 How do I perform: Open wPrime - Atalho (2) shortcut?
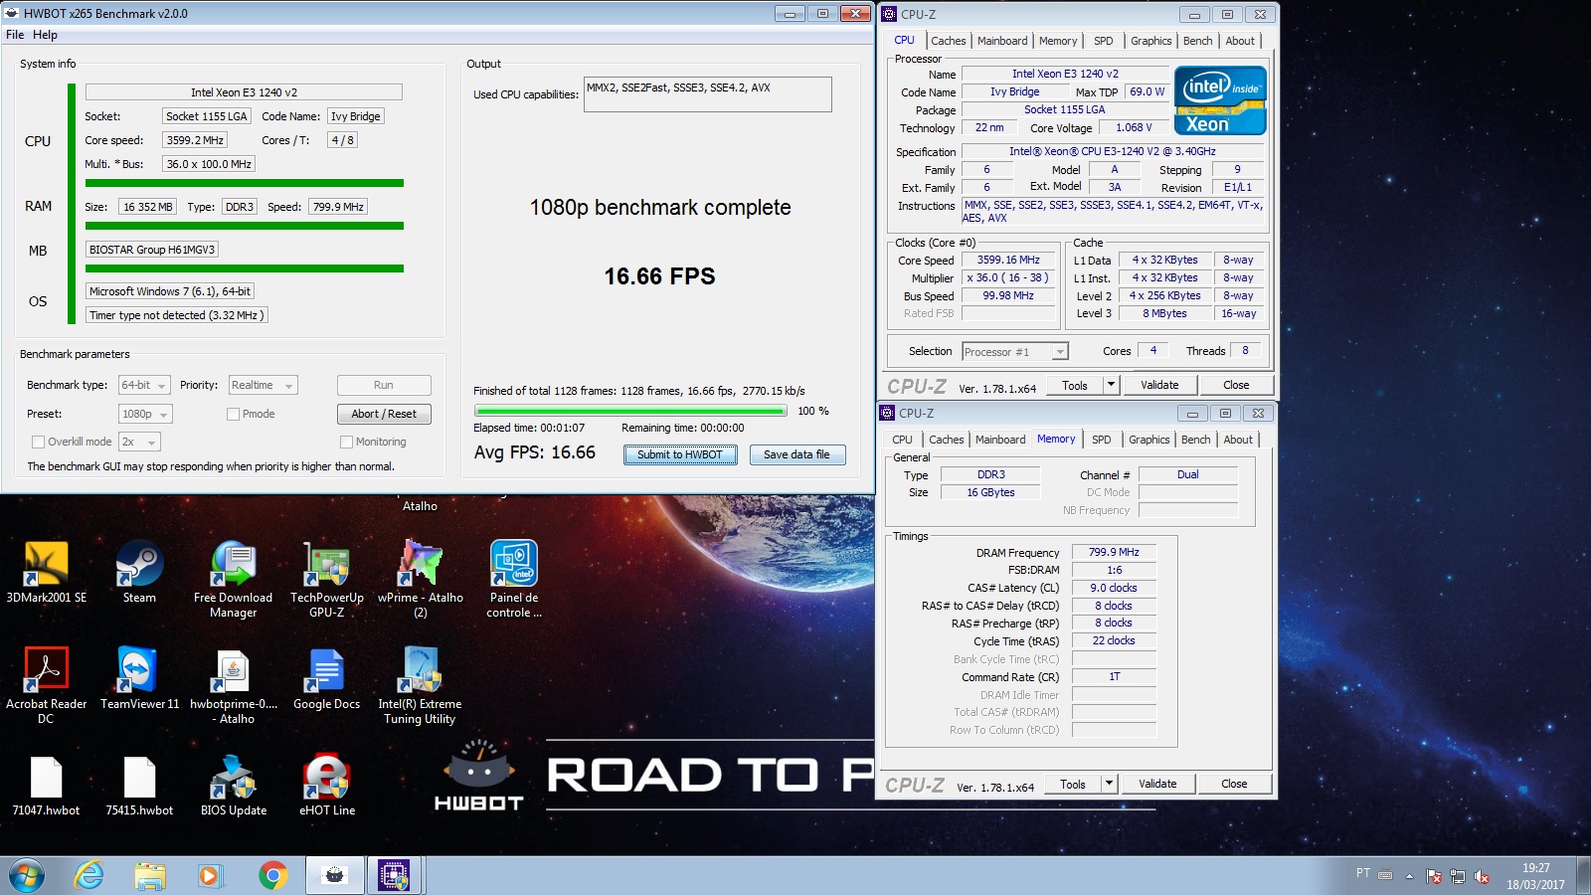point(420,579)
